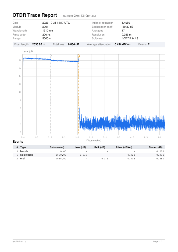This screenshot has height=252, width=178.
Task: Click average attenuation value 0.434 dB/km
Action: click(x=122, y=44)
